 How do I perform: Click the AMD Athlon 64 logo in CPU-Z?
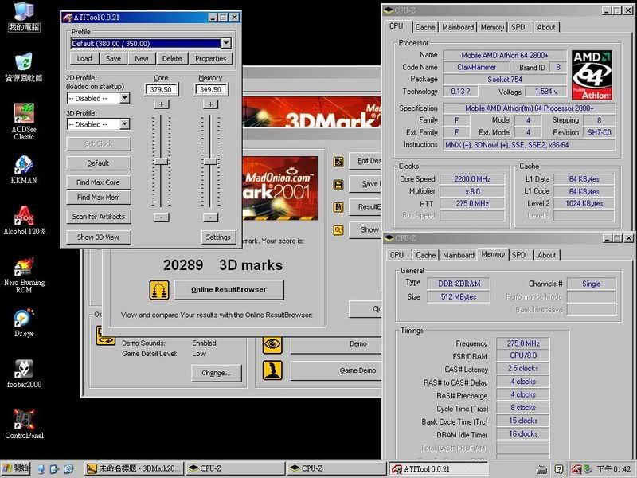(x=592, y=75)
